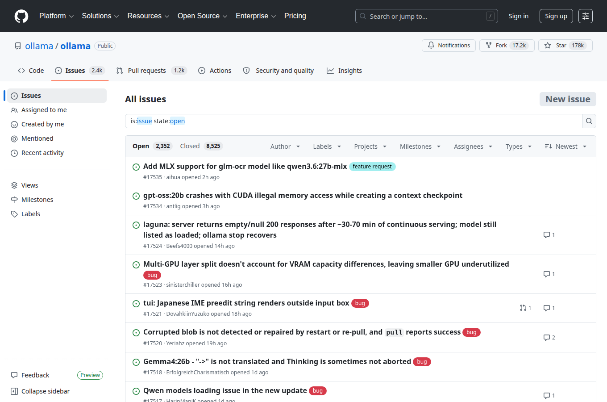Click the Sign up button

click(x=556, y=16)
